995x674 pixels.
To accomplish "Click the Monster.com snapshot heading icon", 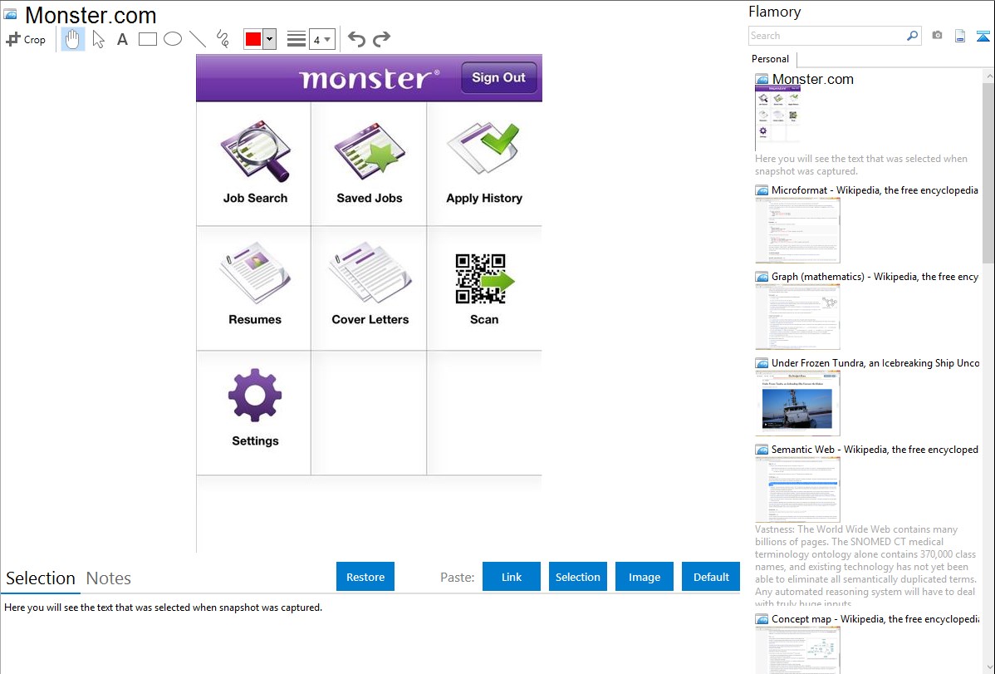I will pos(762,80).
